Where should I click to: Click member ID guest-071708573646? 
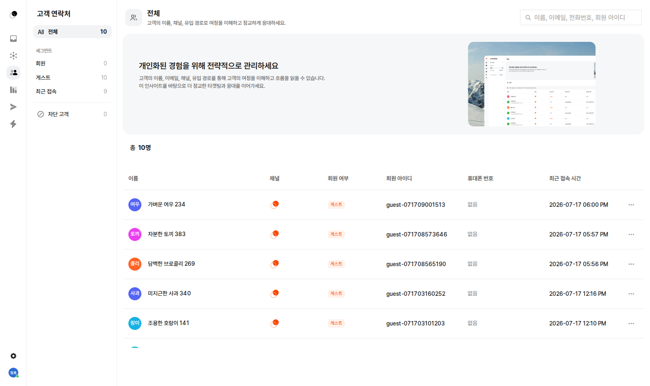tap(417, 234)
